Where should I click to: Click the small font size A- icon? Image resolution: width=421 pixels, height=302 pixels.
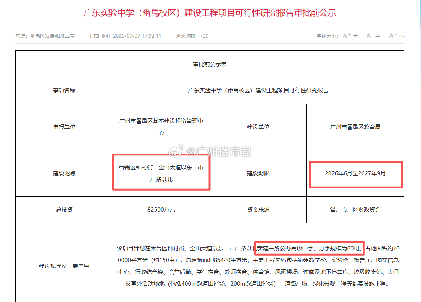(x=393, y=36)
